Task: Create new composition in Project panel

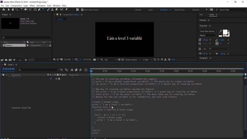Action: pos(10,60)
